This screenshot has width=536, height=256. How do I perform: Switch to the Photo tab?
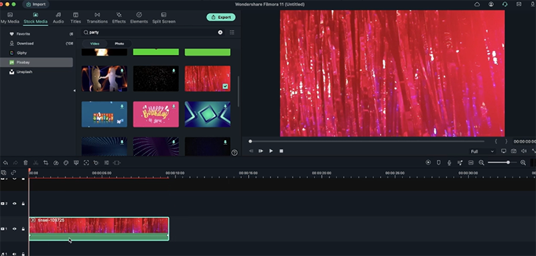pos(119,44)
